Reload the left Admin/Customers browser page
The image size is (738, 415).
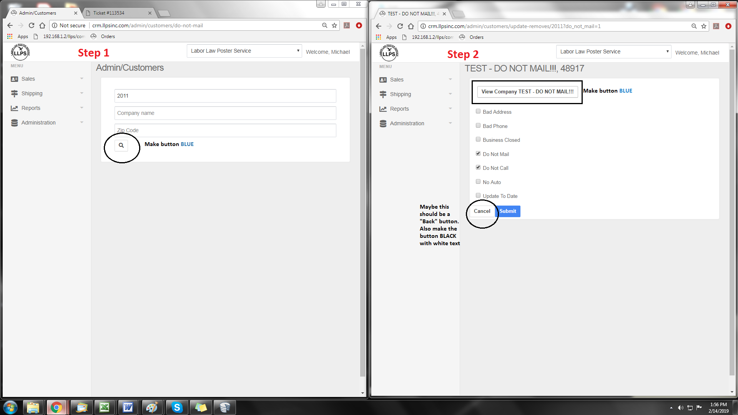[32, 25]
